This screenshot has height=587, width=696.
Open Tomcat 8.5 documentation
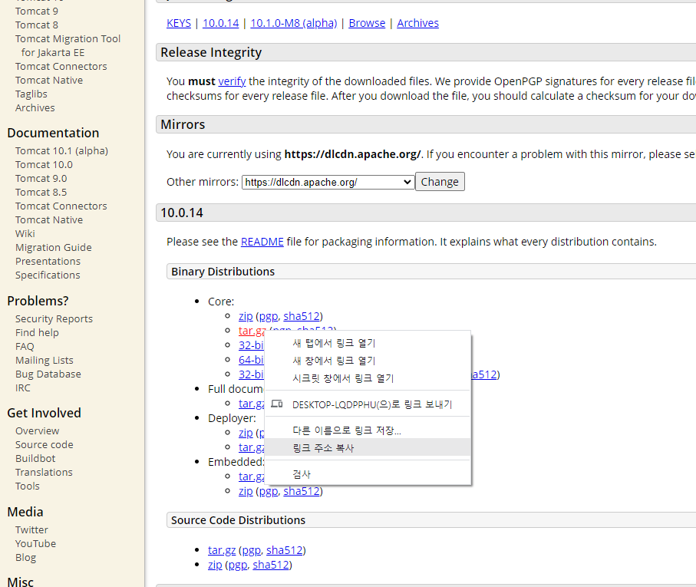41,192
